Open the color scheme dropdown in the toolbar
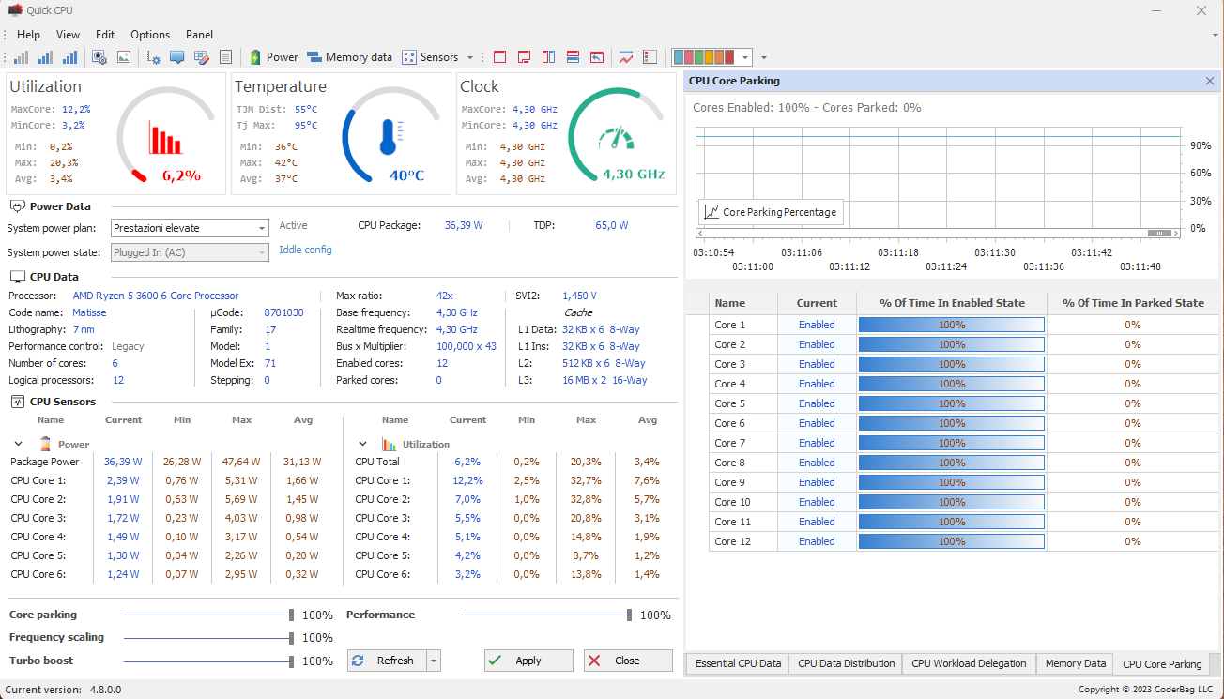This screenshot has width=1224, height=699. (745, 57)
